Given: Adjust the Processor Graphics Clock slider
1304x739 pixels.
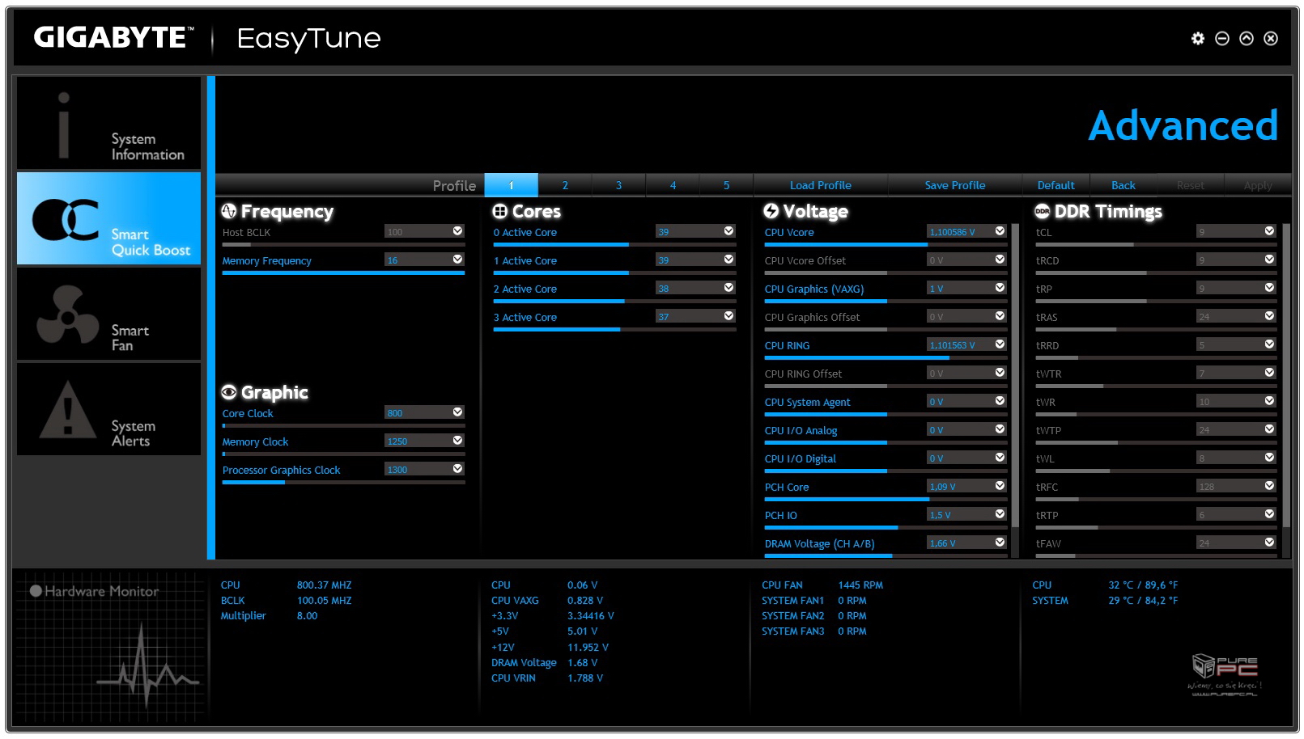Looking at the screenshot, I should pos(343,483).
